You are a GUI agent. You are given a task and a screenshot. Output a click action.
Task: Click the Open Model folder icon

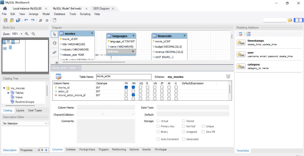tap(12, 20)
